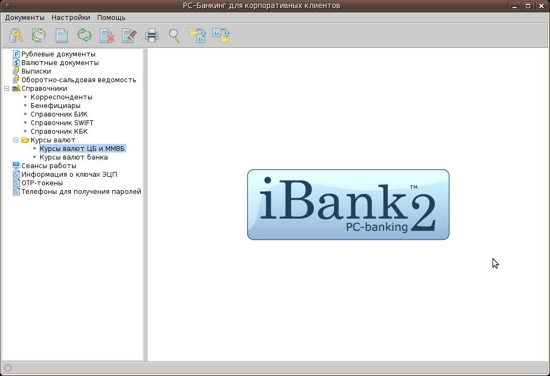Click the edit document pen icon

tap(129, 36)
